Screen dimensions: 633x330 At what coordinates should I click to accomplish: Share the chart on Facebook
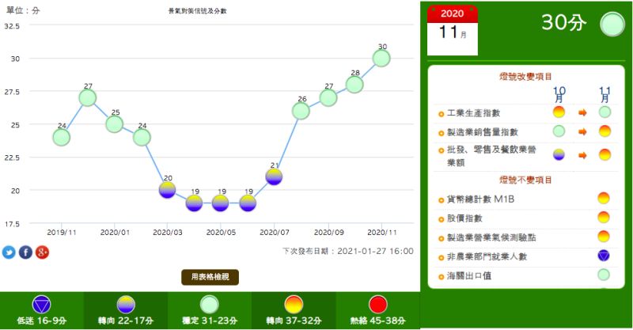(25, 252)
